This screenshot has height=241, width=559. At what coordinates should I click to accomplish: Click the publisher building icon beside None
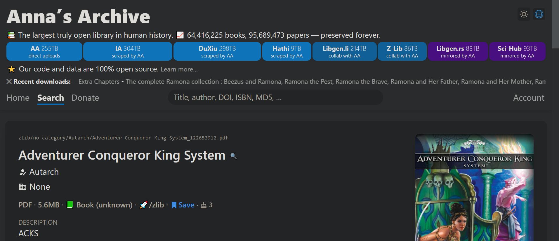point(22,187)
